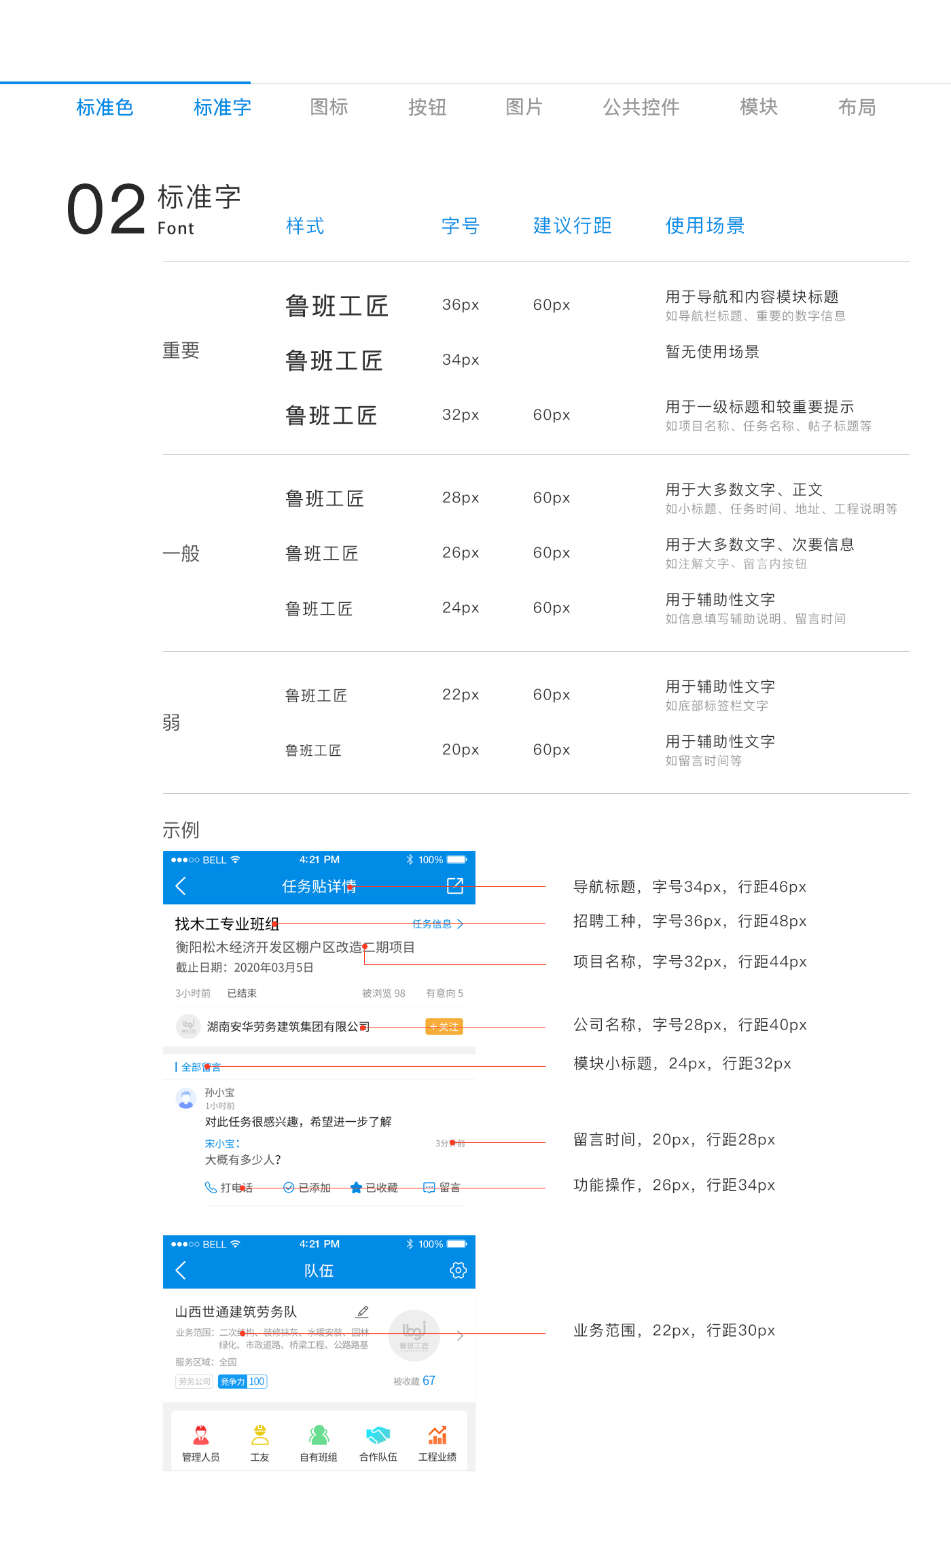Click the 弱 category label
The image size is (951, 1547).
(172, 722)
